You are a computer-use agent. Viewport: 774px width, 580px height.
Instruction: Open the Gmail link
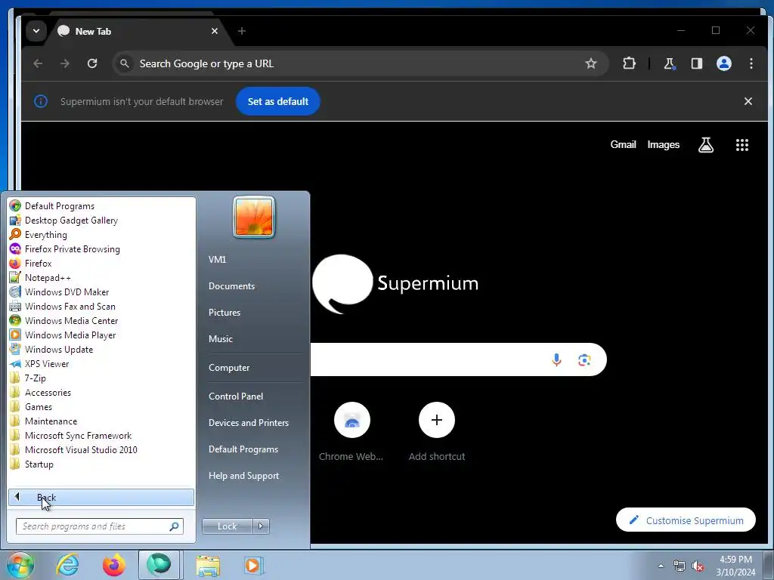point(623,144)
